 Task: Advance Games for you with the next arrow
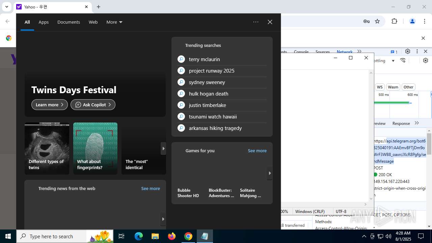270,173
